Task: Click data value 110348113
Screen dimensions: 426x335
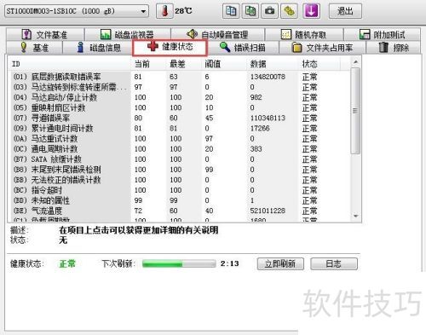Action: tap(268, 118)
